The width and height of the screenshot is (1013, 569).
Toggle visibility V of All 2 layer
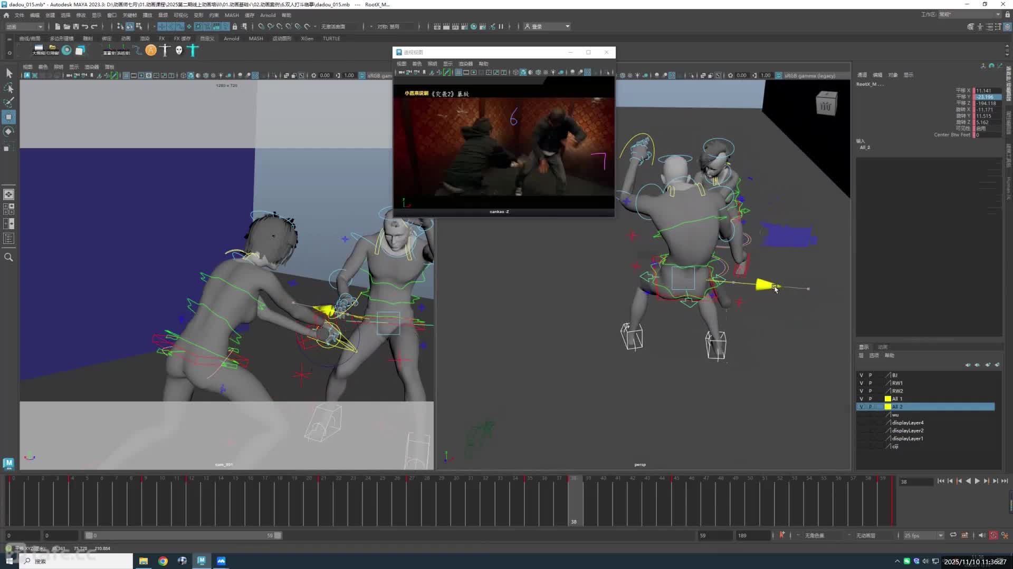coord(862,407)
